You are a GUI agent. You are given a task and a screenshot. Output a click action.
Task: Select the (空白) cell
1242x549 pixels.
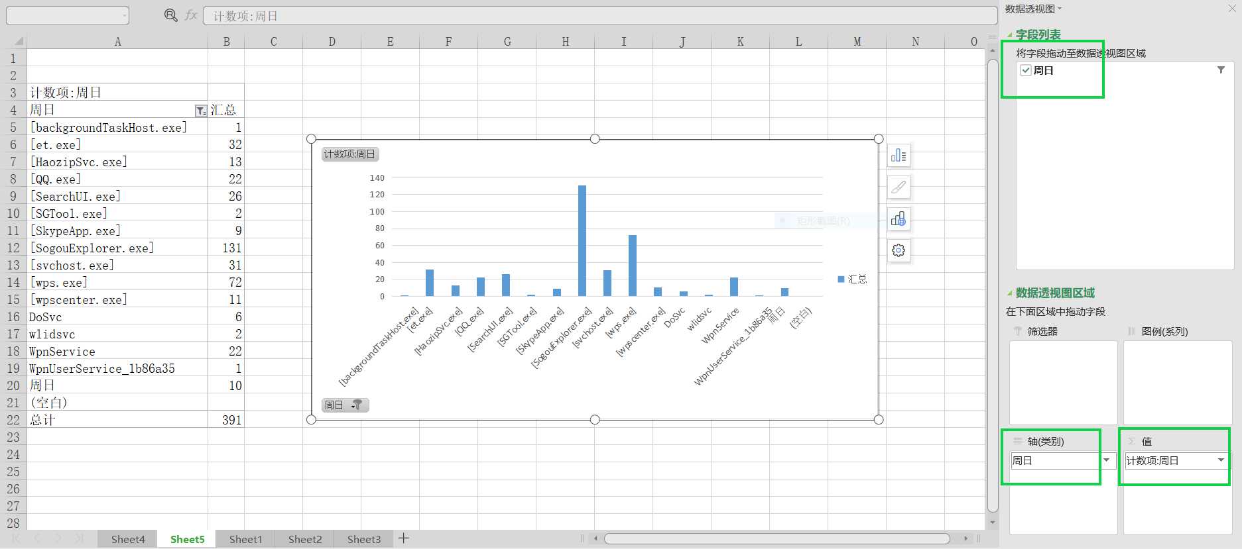tap(117, 403)
